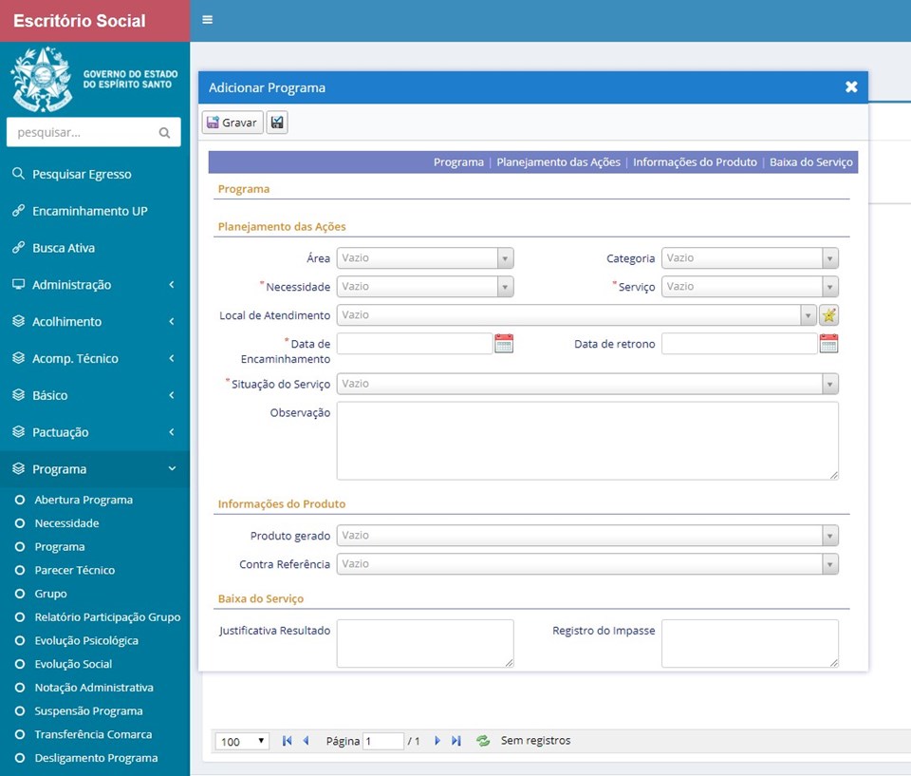Click the hamburger menu icon in top bar
The width and height of the screenshot is (911, 776).
tap(207, 20)
